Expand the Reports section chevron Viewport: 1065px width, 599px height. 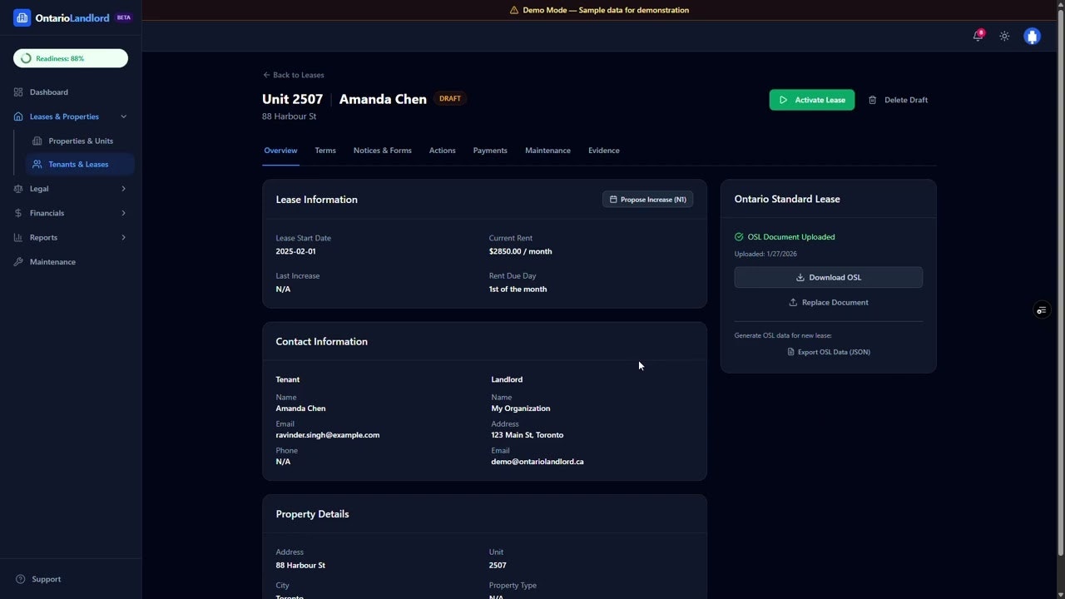(x=124, y=237)
